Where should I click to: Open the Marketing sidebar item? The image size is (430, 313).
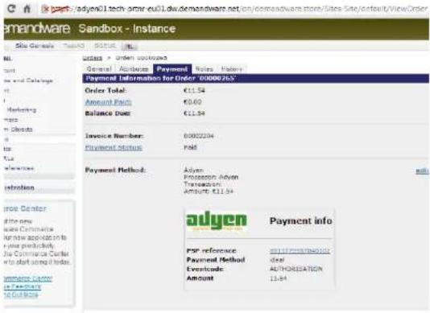(x=22, y=110)
